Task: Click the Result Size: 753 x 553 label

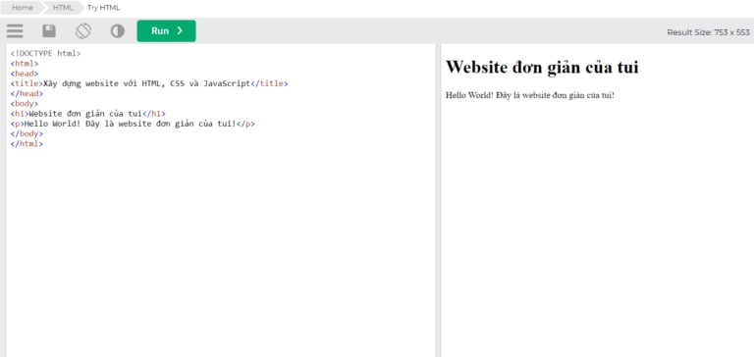Action: click(708, 32)
